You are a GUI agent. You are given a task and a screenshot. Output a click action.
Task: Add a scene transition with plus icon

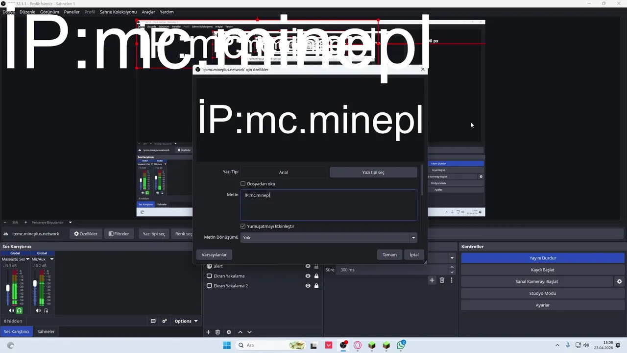point(432,280)
